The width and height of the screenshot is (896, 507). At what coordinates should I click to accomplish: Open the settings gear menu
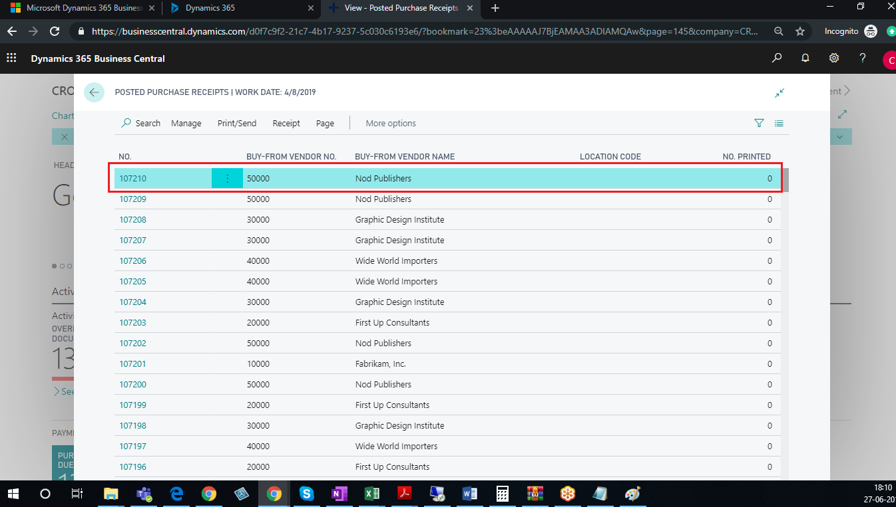pyautogui.click(x=834, y=58)
